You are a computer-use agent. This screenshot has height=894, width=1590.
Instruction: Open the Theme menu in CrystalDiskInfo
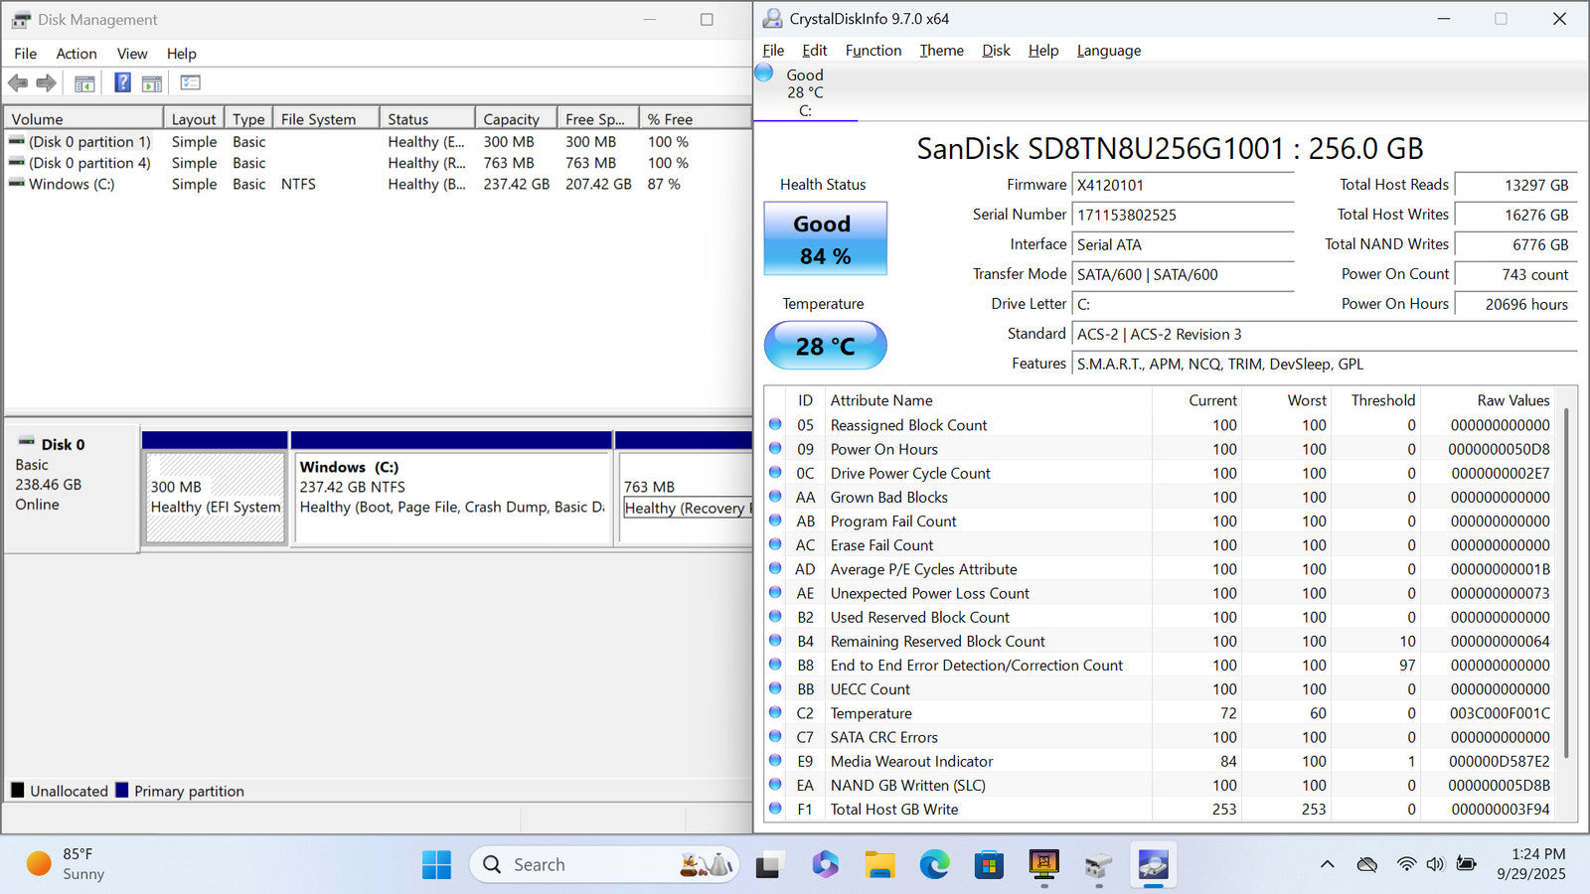[941, 51]
